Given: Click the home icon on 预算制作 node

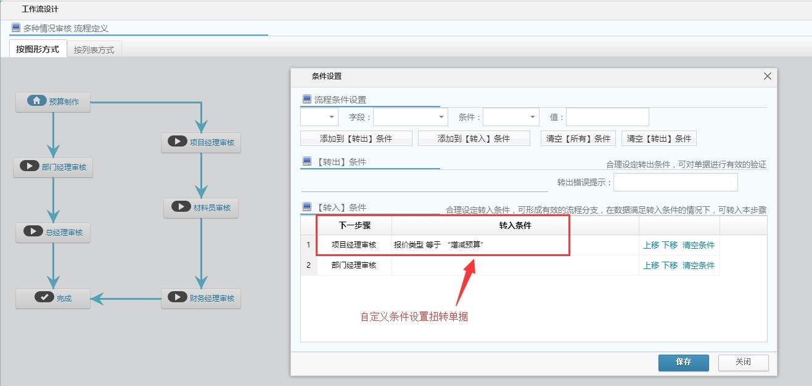Looking at the screenshot, I should [37, 101].
